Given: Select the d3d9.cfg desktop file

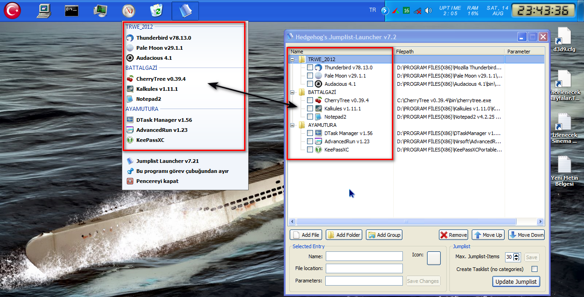Looking at the screenshot, I should (x=564, y=40).
